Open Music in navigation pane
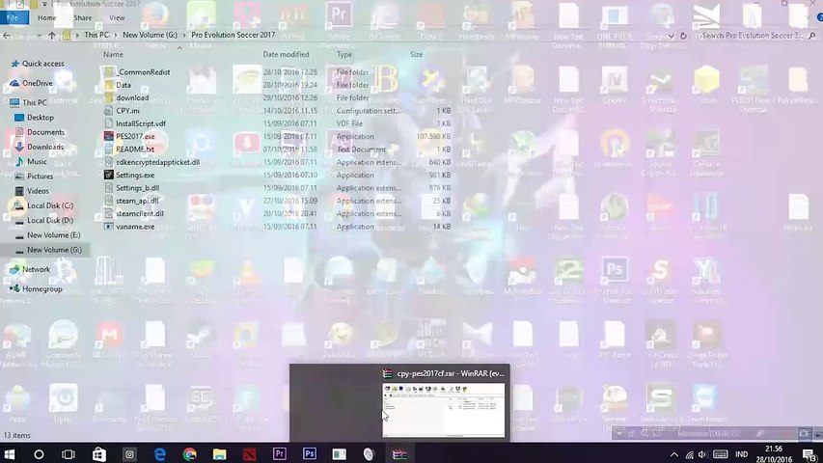The image size is (823, 463). [37, 162]
